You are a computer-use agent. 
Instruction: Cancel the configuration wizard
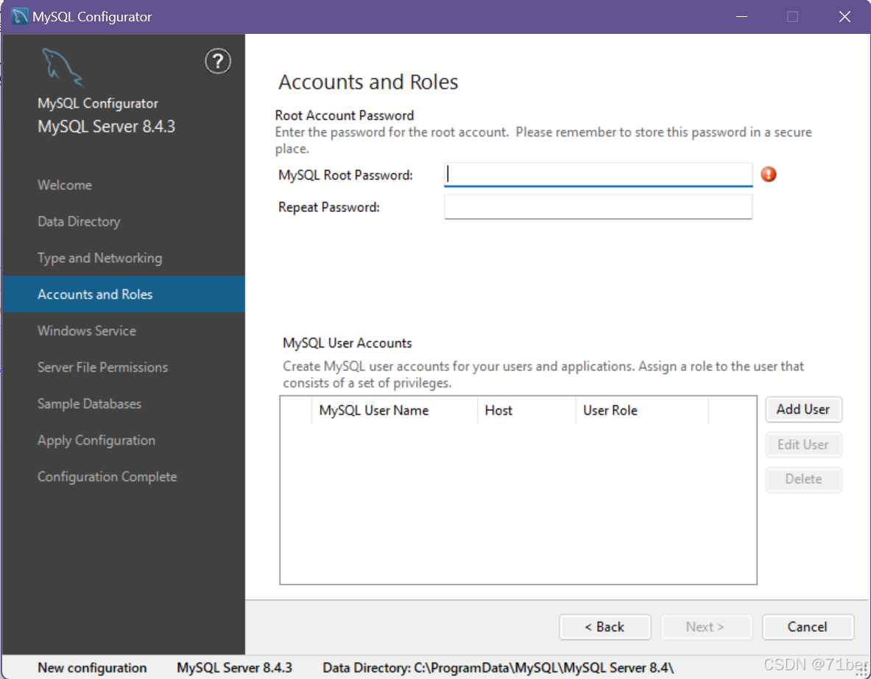(x=808, y=627)
